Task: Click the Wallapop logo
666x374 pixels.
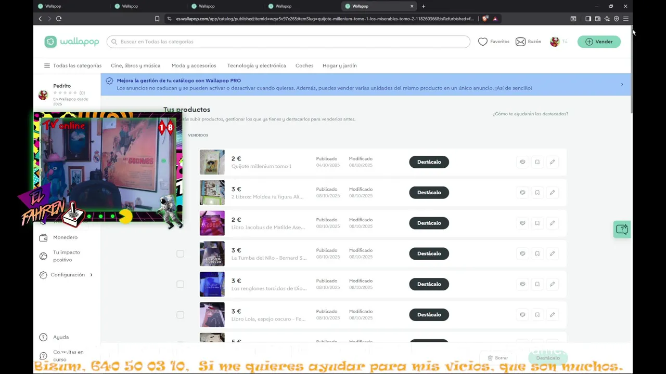Action: pyautogui.click(x=72, y=42)
